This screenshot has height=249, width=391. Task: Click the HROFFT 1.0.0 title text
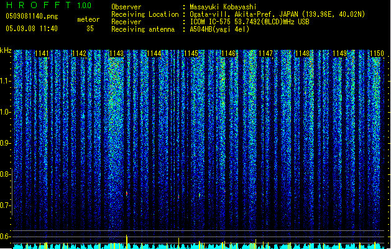(x=48, y=5)
